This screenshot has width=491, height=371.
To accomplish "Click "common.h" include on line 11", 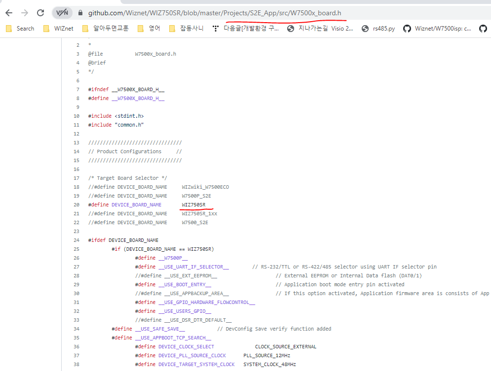I will [x=129, y=125].
